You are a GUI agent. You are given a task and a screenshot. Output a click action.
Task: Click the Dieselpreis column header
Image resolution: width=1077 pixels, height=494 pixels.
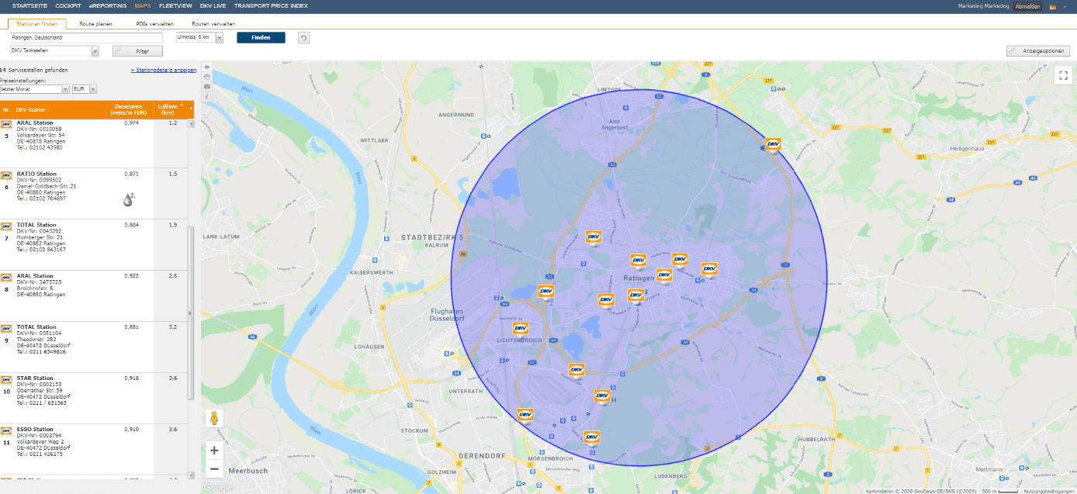pos(130,109)
